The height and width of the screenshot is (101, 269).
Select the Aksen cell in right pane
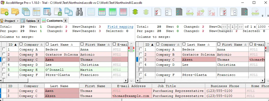[x=199, y=60]
